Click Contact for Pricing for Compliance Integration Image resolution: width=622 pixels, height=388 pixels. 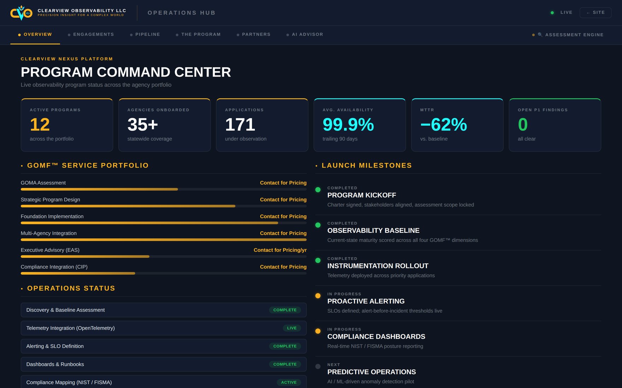(283, 267)
